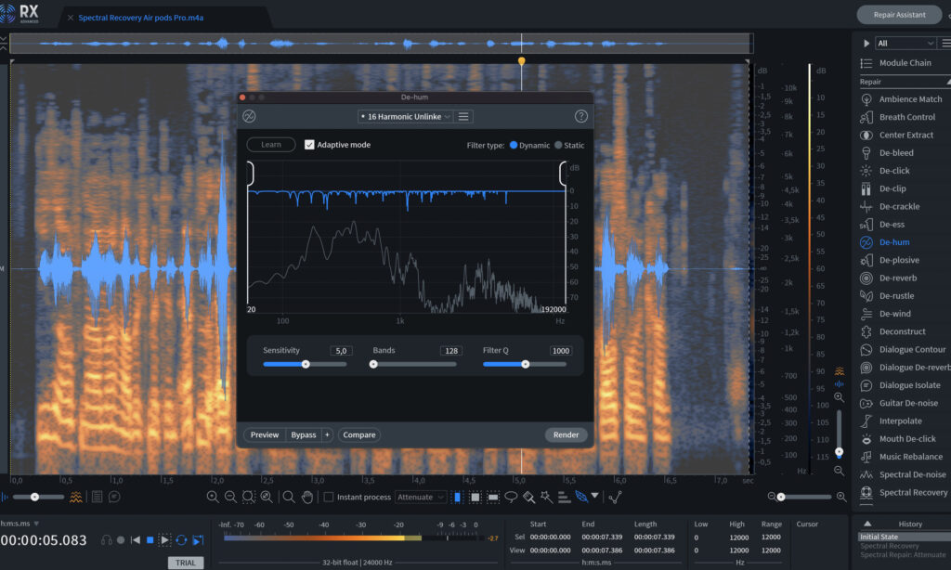
Task: Adjust the Sensitivity slider
Action: coord(306,365)
